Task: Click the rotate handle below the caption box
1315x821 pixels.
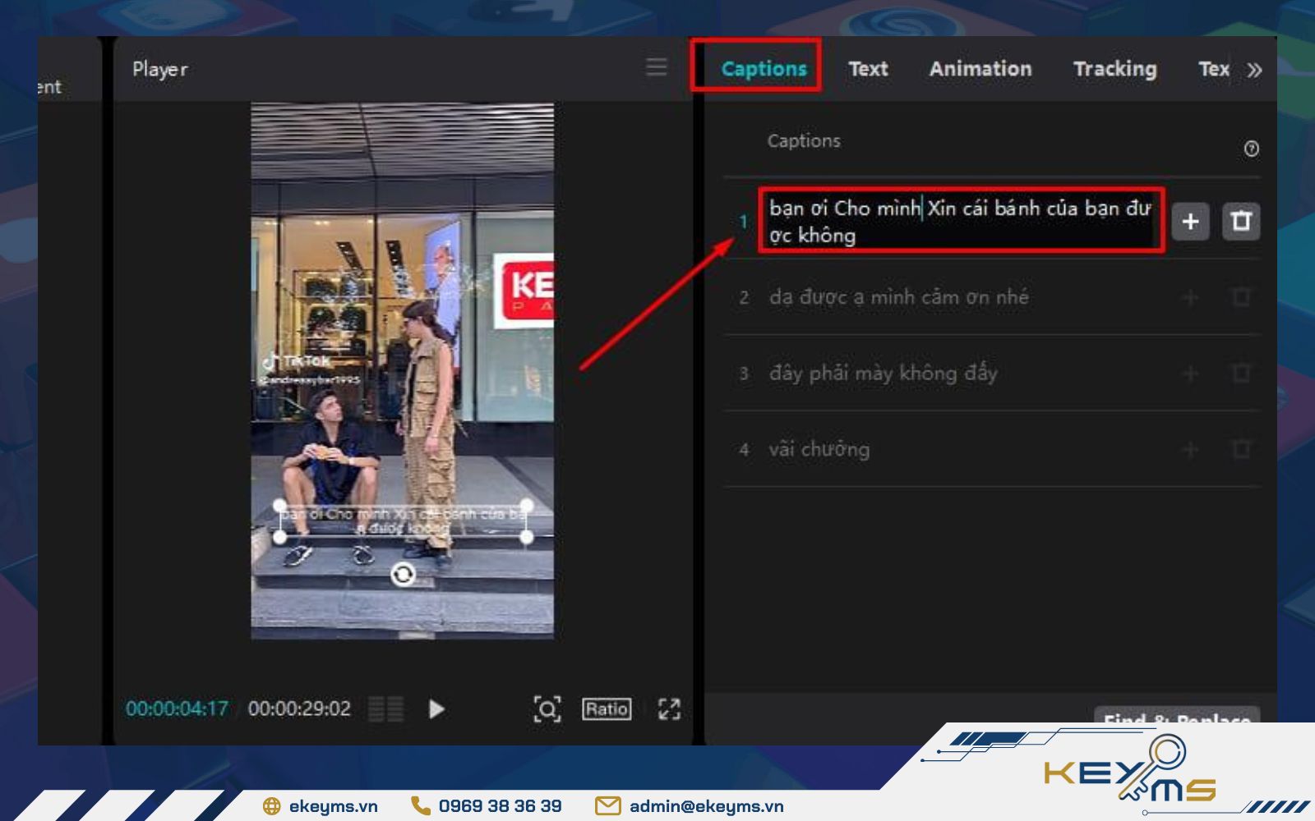Action: click(x=403, y=575)
